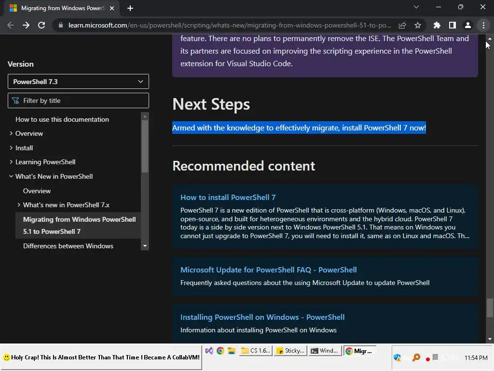Click the 11:54 PM taskbar clock
This screenshot has width=494, height=371.
coord(476,358)
